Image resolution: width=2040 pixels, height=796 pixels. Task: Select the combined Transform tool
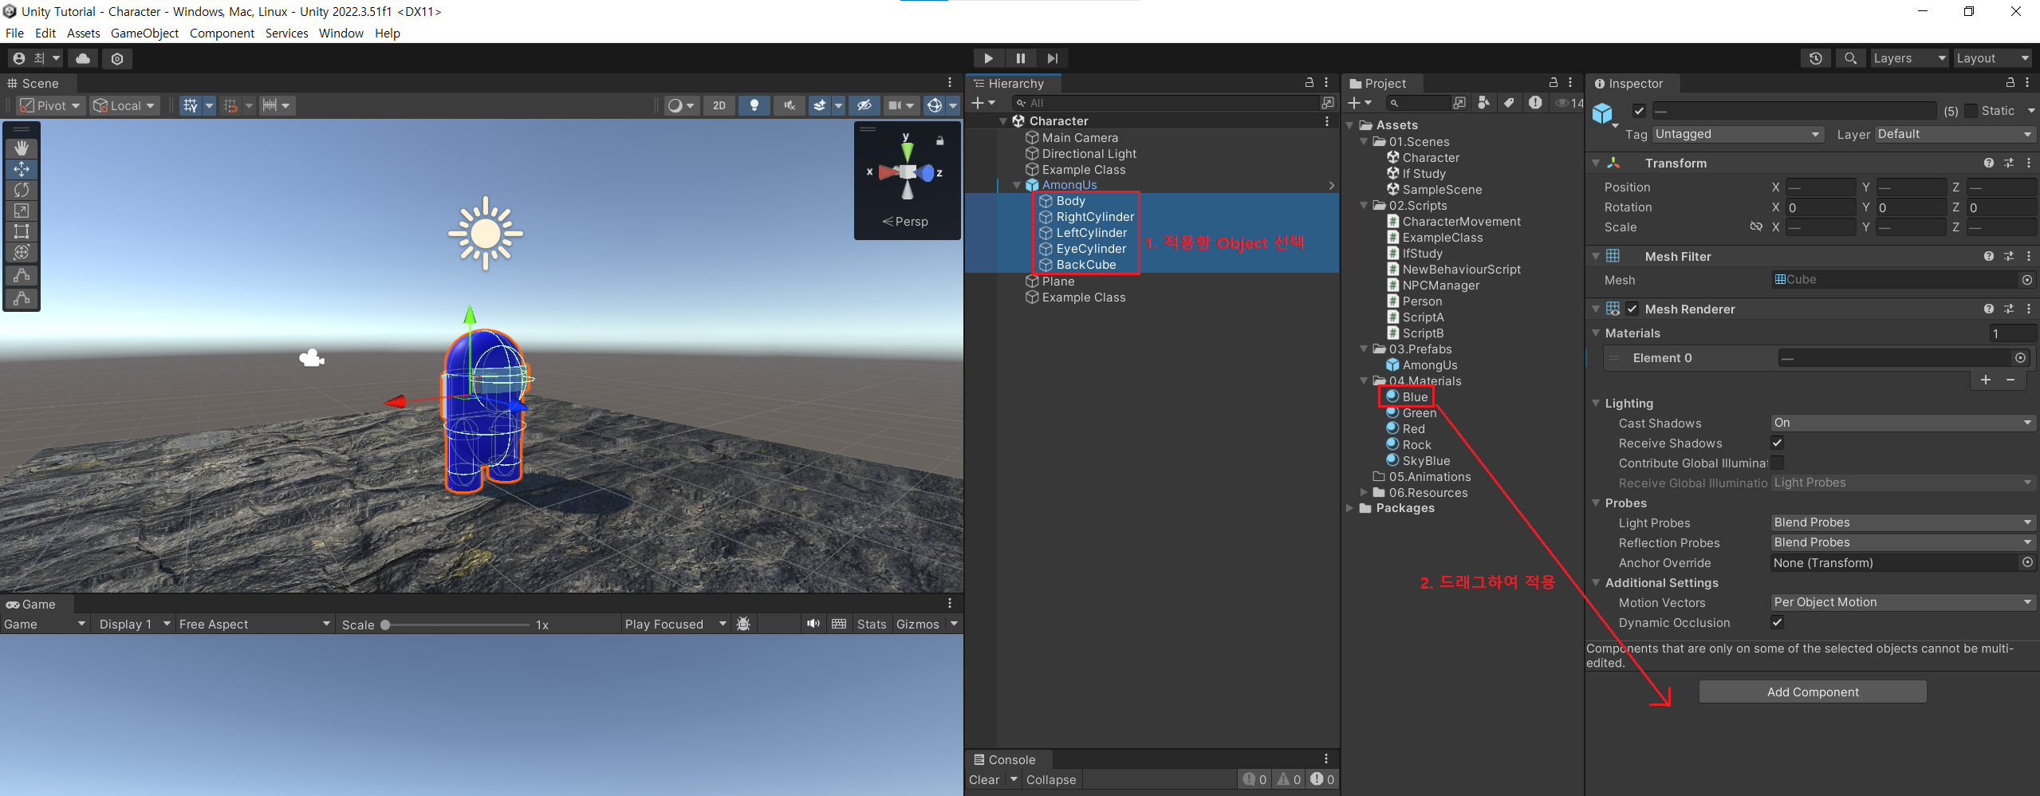click(x=22, y=252)
